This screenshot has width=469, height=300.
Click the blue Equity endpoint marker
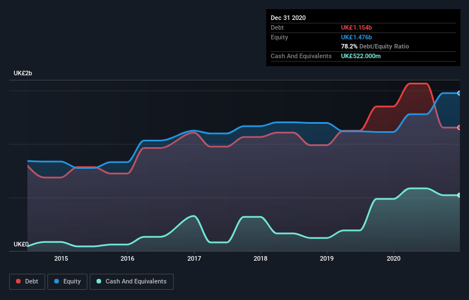coord(459,93)
